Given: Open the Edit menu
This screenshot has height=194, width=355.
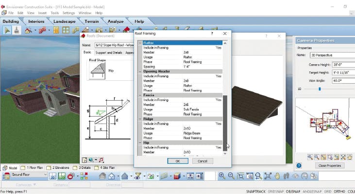Looking at the screenshot, I should click(20, 13).
